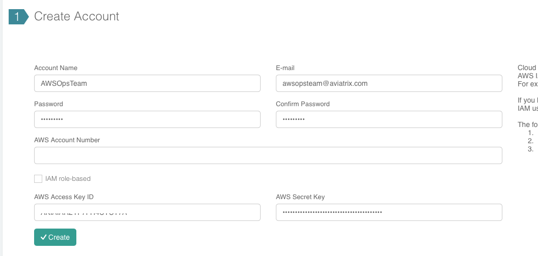Focus the Account Name input field
This screenshot has width=538, height=256.
pyautogui.click(x=147, y=83)
